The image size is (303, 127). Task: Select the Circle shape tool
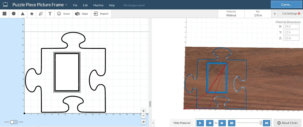[14, 14]
